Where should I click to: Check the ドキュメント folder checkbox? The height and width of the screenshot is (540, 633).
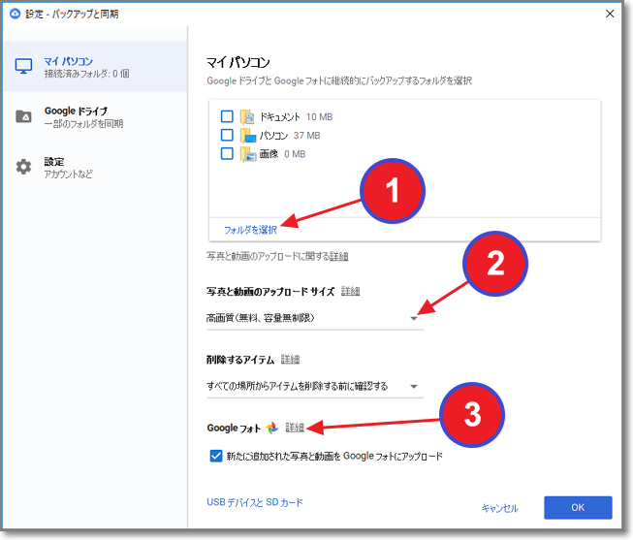tap(227, 116)
